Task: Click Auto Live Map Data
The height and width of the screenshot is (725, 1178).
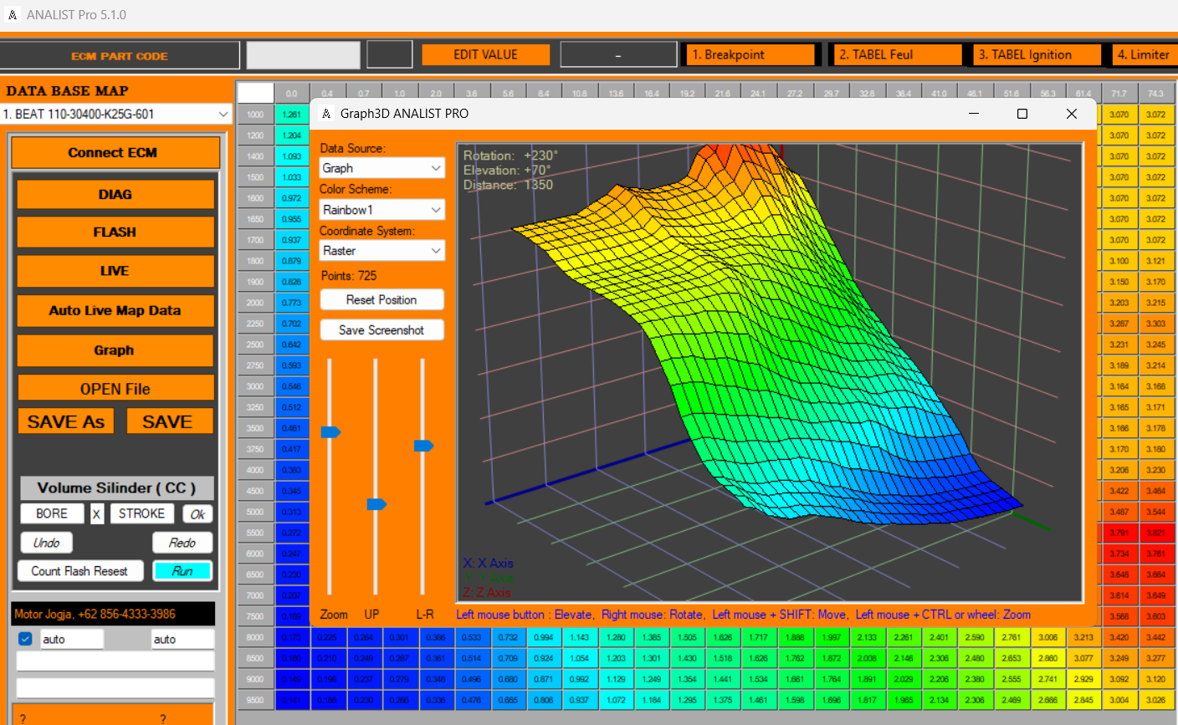Action: [x=115, y=310]
